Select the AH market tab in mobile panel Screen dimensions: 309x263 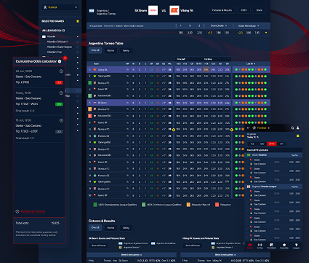(281, 144)
